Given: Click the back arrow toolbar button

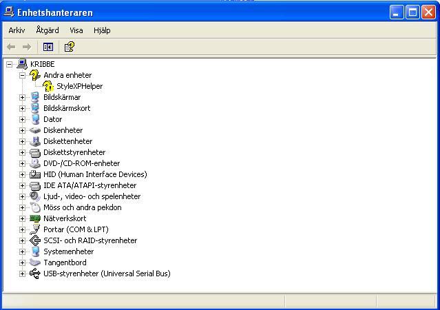Looking at the screenshot, I should 11,47.
